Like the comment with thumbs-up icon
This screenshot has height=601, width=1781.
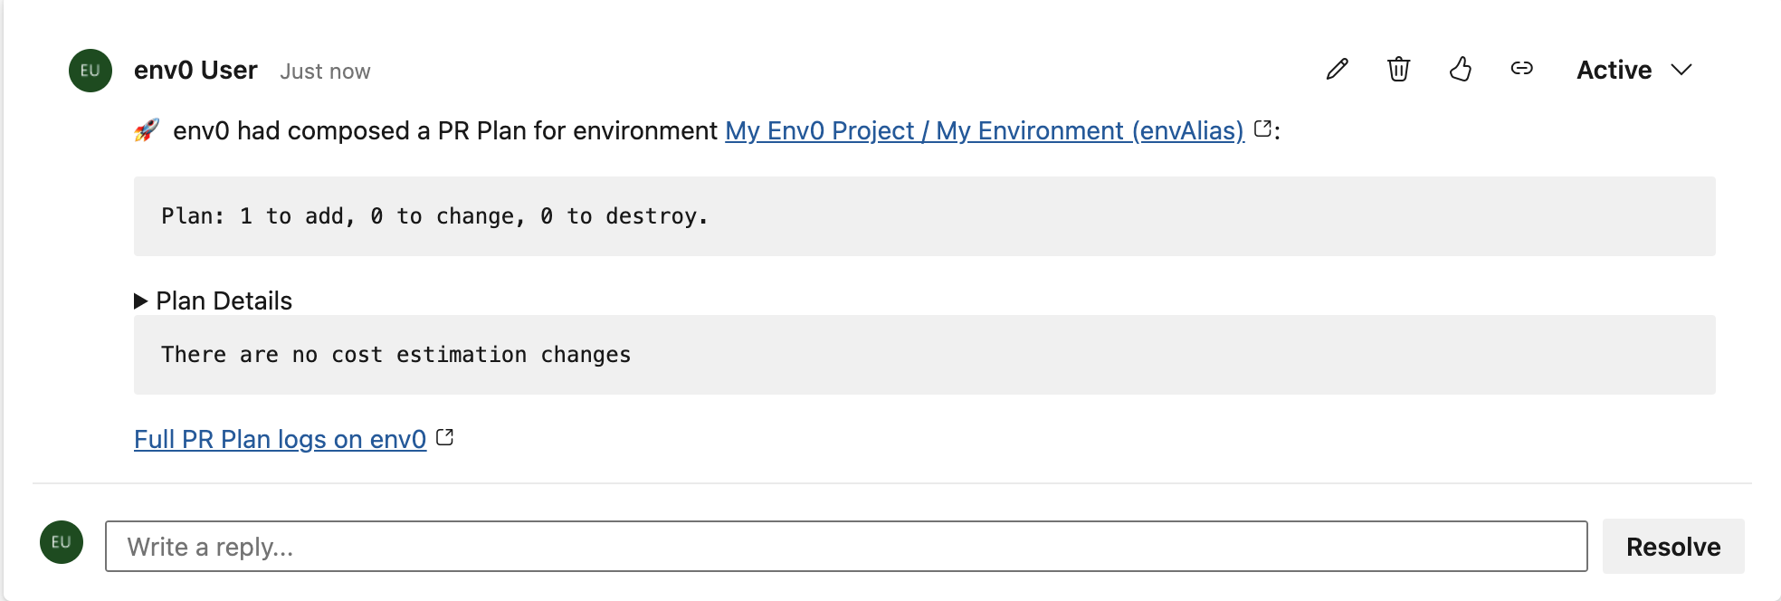(1460, 70)
